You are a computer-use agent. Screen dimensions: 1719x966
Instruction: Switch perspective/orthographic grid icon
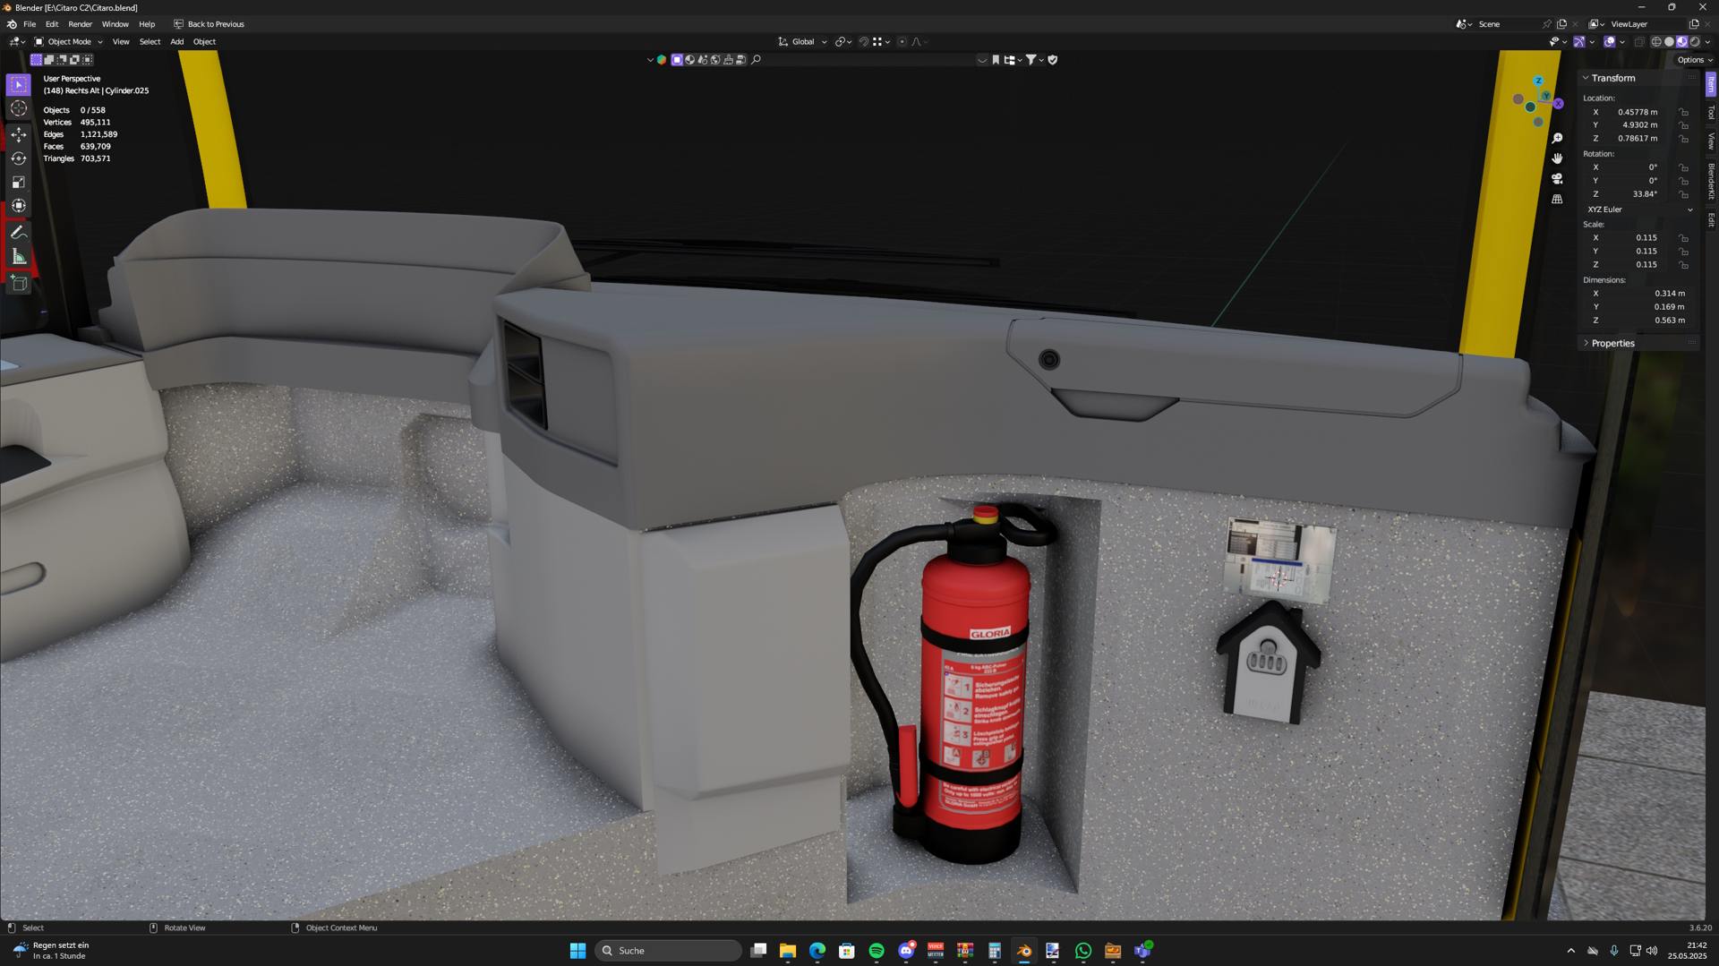[x=1557, y=199]
